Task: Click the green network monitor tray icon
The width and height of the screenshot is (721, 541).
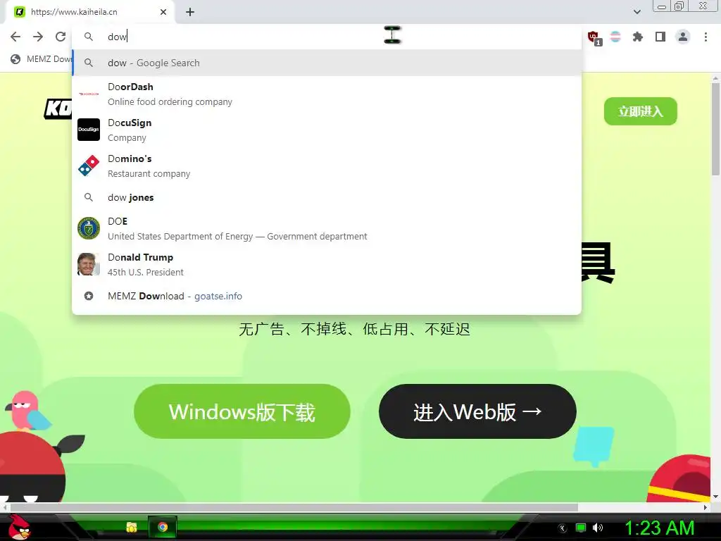Action: (581, 528)
